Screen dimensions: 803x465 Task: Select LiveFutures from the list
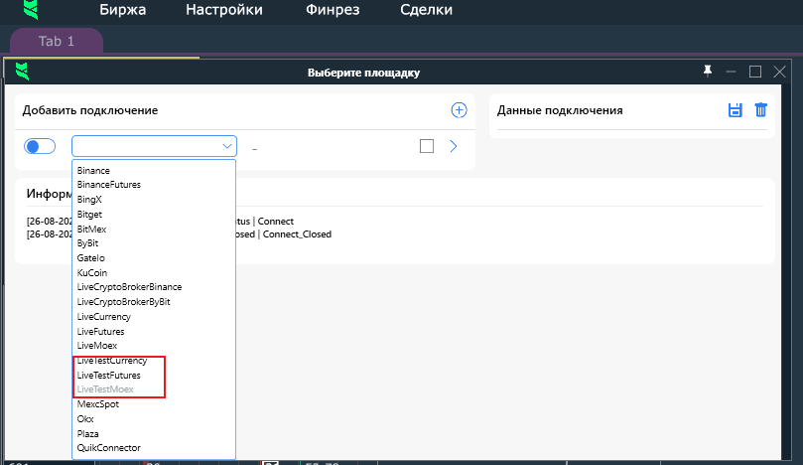(100, 332)
